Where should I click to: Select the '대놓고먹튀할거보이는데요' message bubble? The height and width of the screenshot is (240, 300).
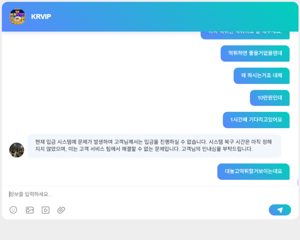click(253, 171)
